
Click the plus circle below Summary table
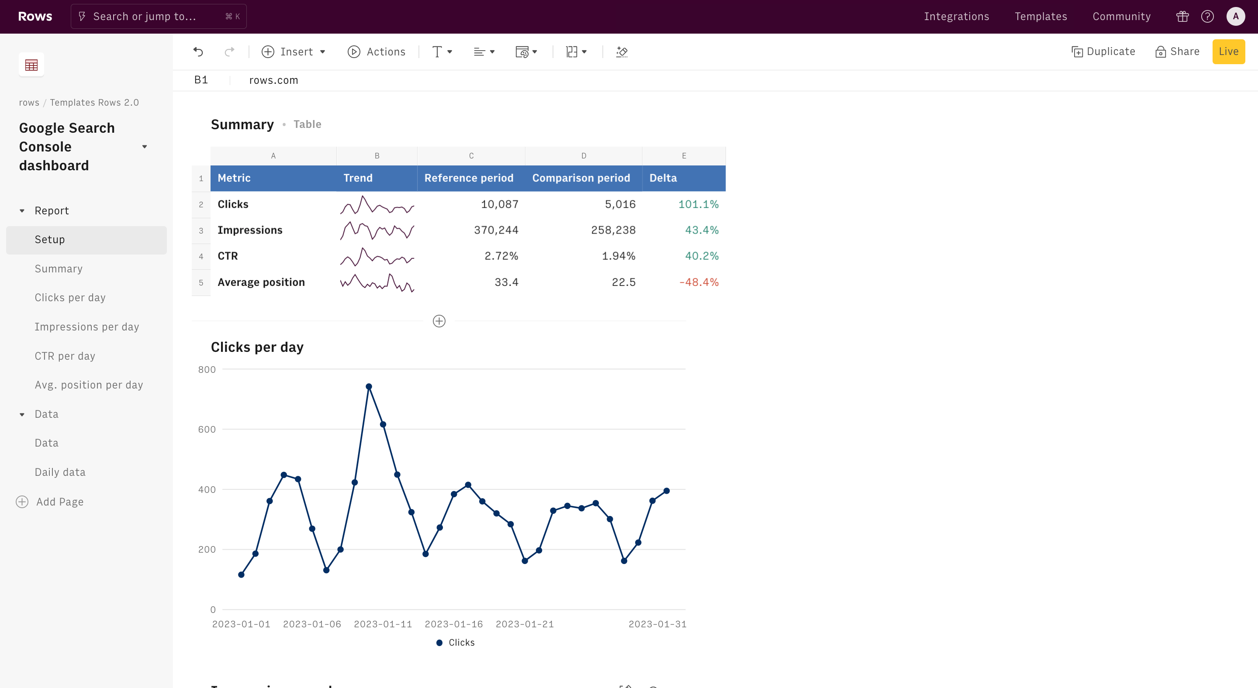pyautogui.click(x=439, y=321)
